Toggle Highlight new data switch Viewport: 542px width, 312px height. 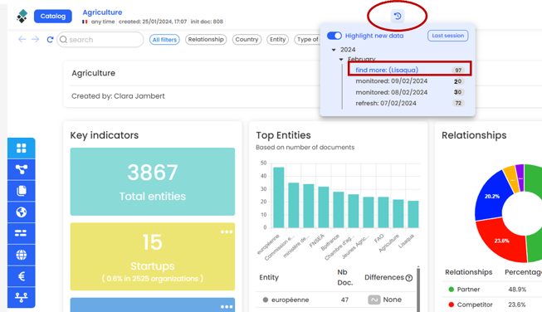(x=334, y=36)
